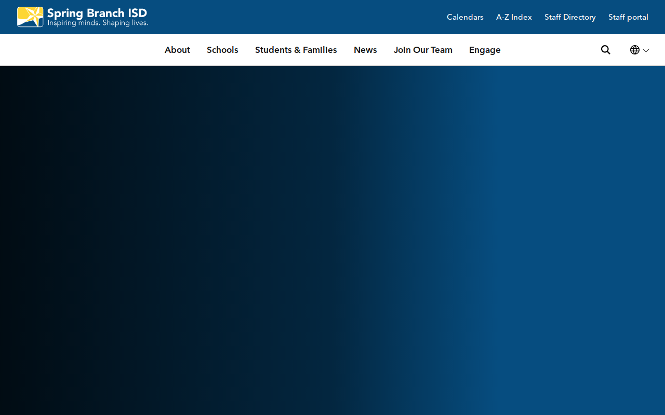
Task: Click the Spring Branch ISD title text
Action: tap(97, 13)
